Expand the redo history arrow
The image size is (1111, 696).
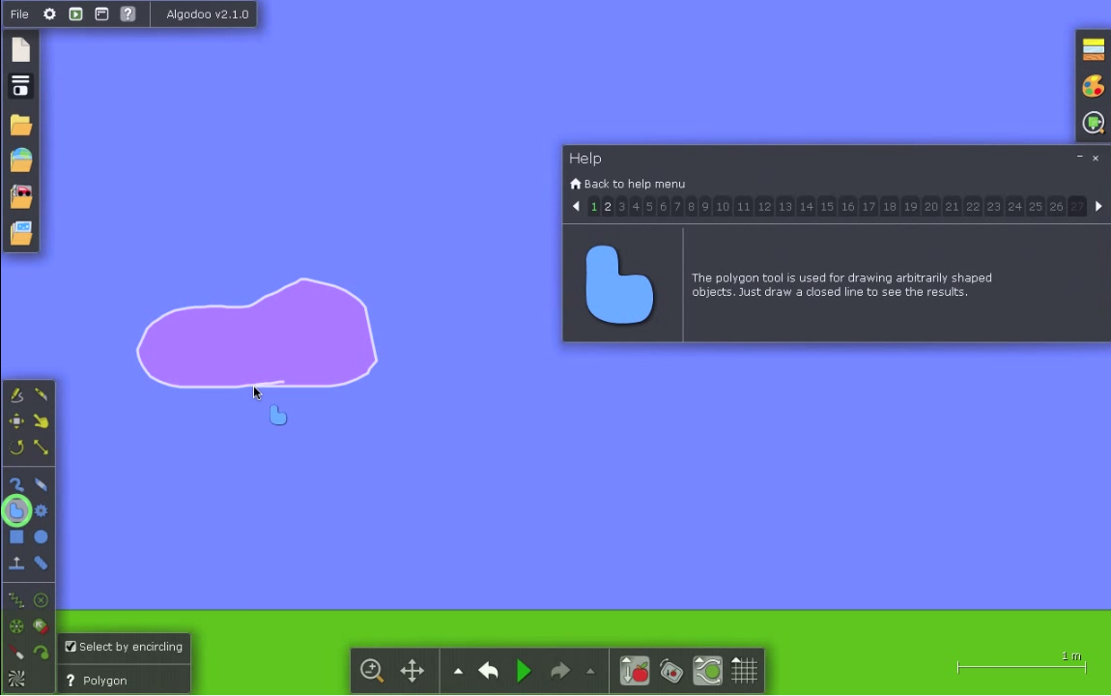point(590,672)
